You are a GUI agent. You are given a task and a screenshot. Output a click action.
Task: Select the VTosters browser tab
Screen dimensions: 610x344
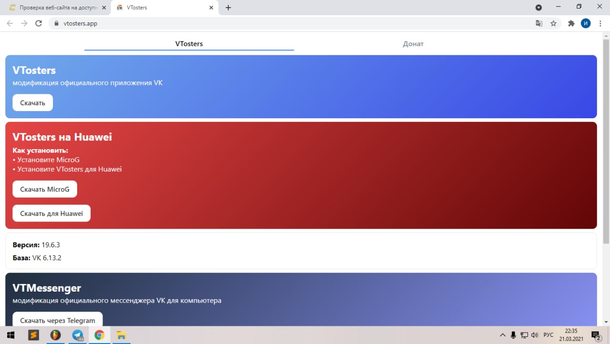(164, 8)
